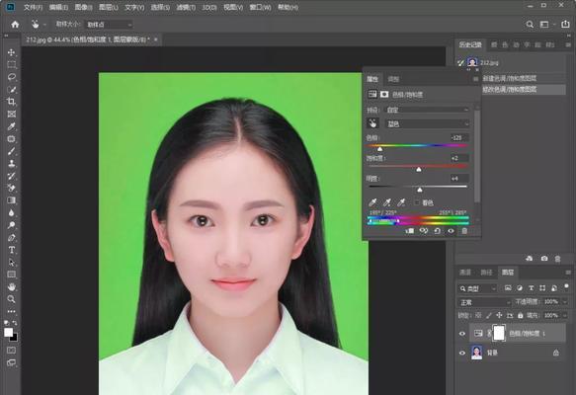Delete current history state trash icon
576x395 pixels.
557,259
